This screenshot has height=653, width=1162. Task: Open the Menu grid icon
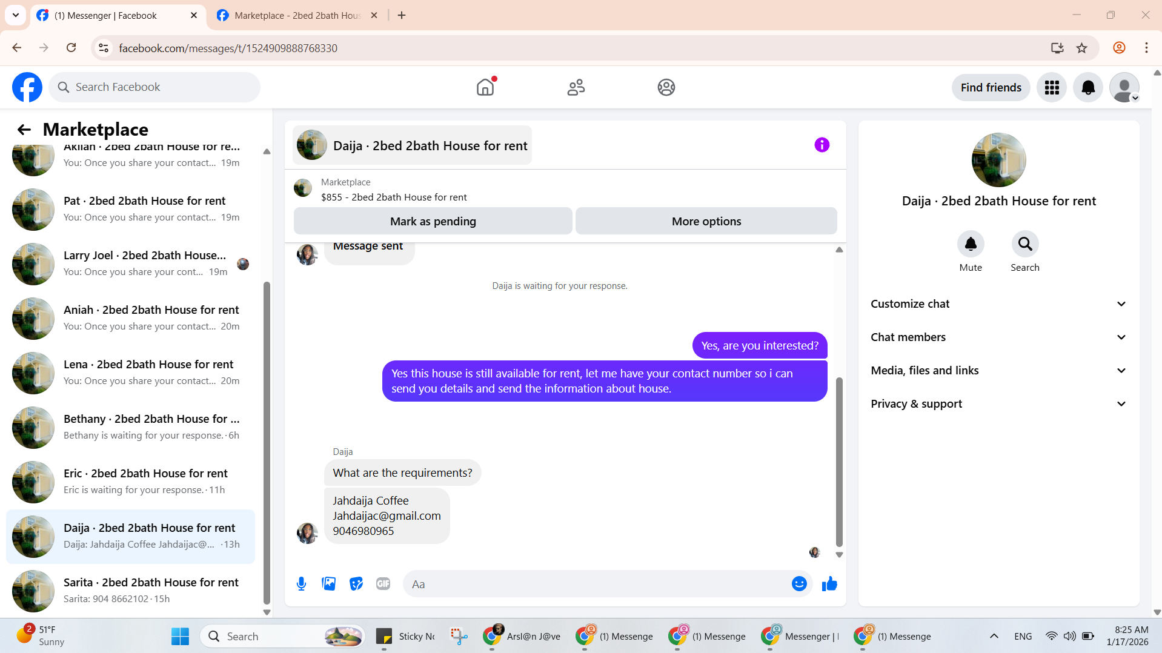click(1052, 87)
